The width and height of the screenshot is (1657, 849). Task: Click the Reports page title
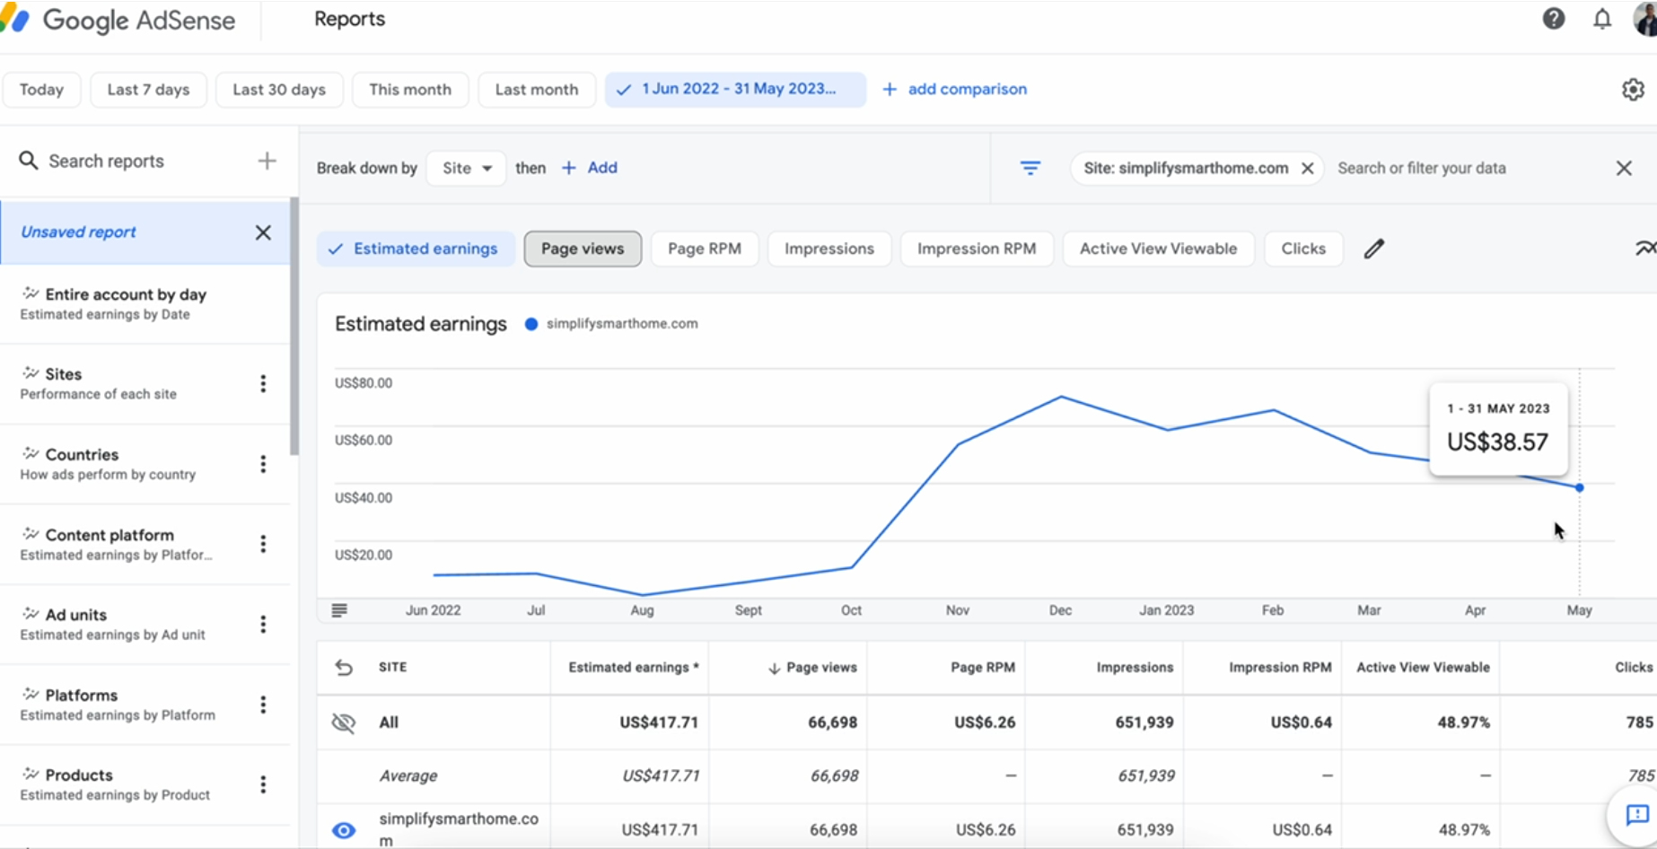pos(349,19)
